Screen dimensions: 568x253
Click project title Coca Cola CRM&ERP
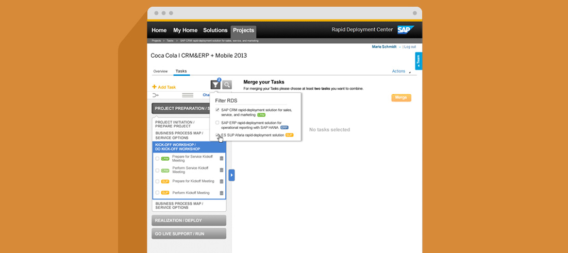pos(198,56)
